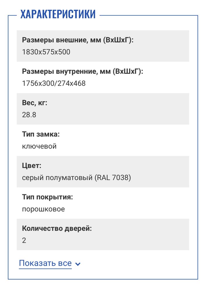Click the ХАРАКТЕРИСТИКИ section heading
The width and height of the screenshot is (206, 290).
[58, 14]
